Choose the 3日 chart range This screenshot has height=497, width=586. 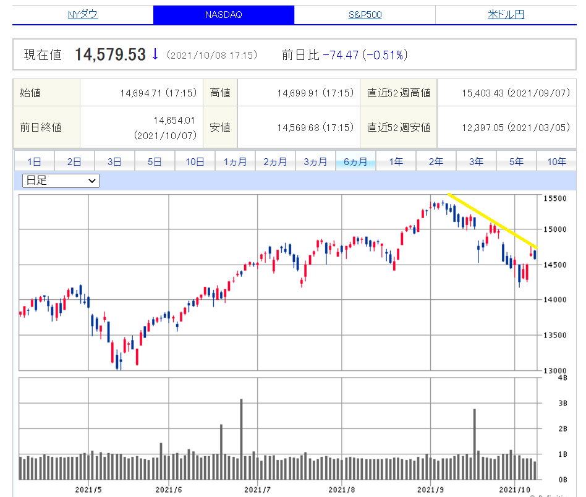pos(115,161)
